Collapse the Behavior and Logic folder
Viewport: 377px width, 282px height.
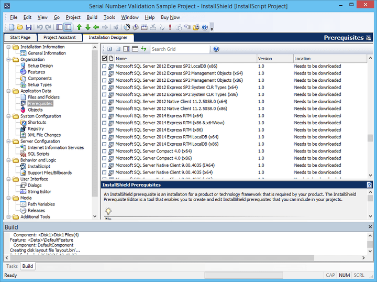pos(9,160)
